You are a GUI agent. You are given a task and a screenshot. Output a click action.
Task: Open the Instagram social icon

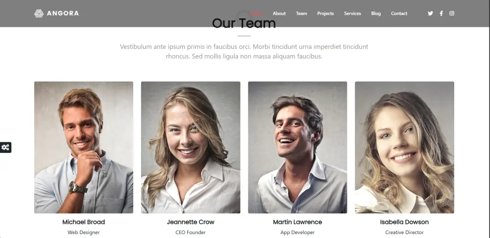[x=452, y=13]
